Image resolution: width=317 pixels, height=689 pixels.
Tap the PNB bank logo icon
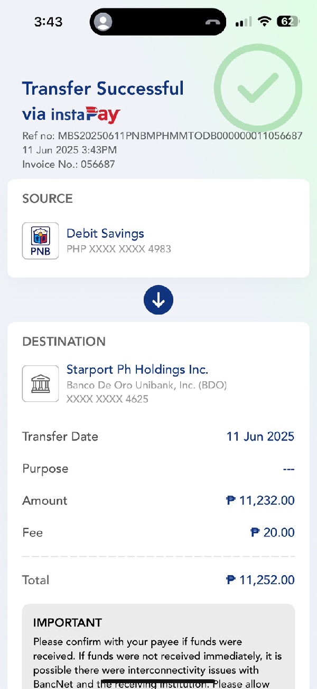pyautogui.click(x=40, y=241)
